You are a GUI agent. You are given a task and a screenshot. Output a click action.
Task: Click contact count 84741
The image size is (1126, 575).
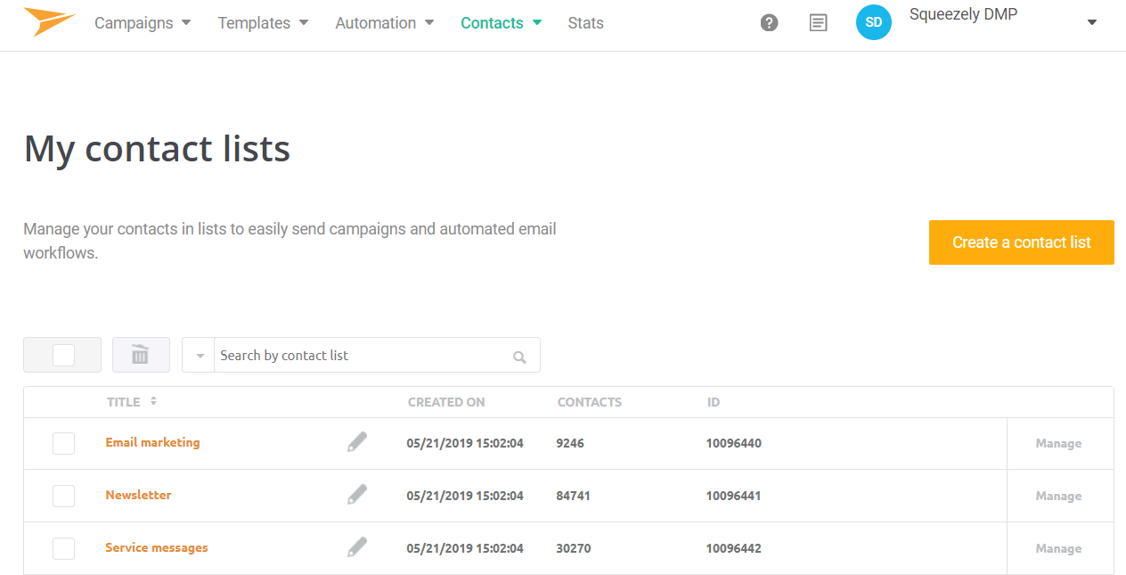(574, 496)
